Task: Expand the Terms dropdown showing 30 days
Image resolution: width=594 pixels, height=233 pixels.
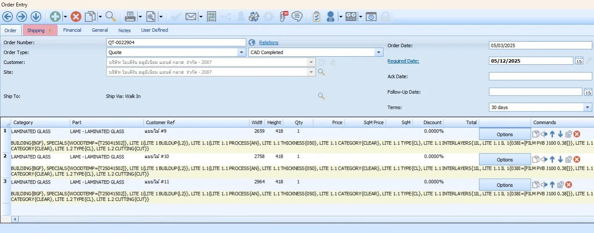Action: coord(588,107)
